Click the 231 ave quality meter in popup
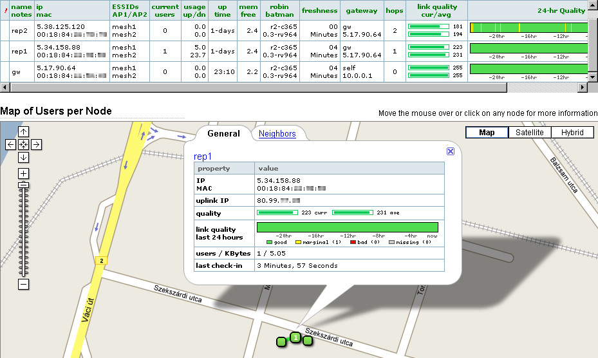The height and width of the screenshot is (358, 598). pos(353,212)
